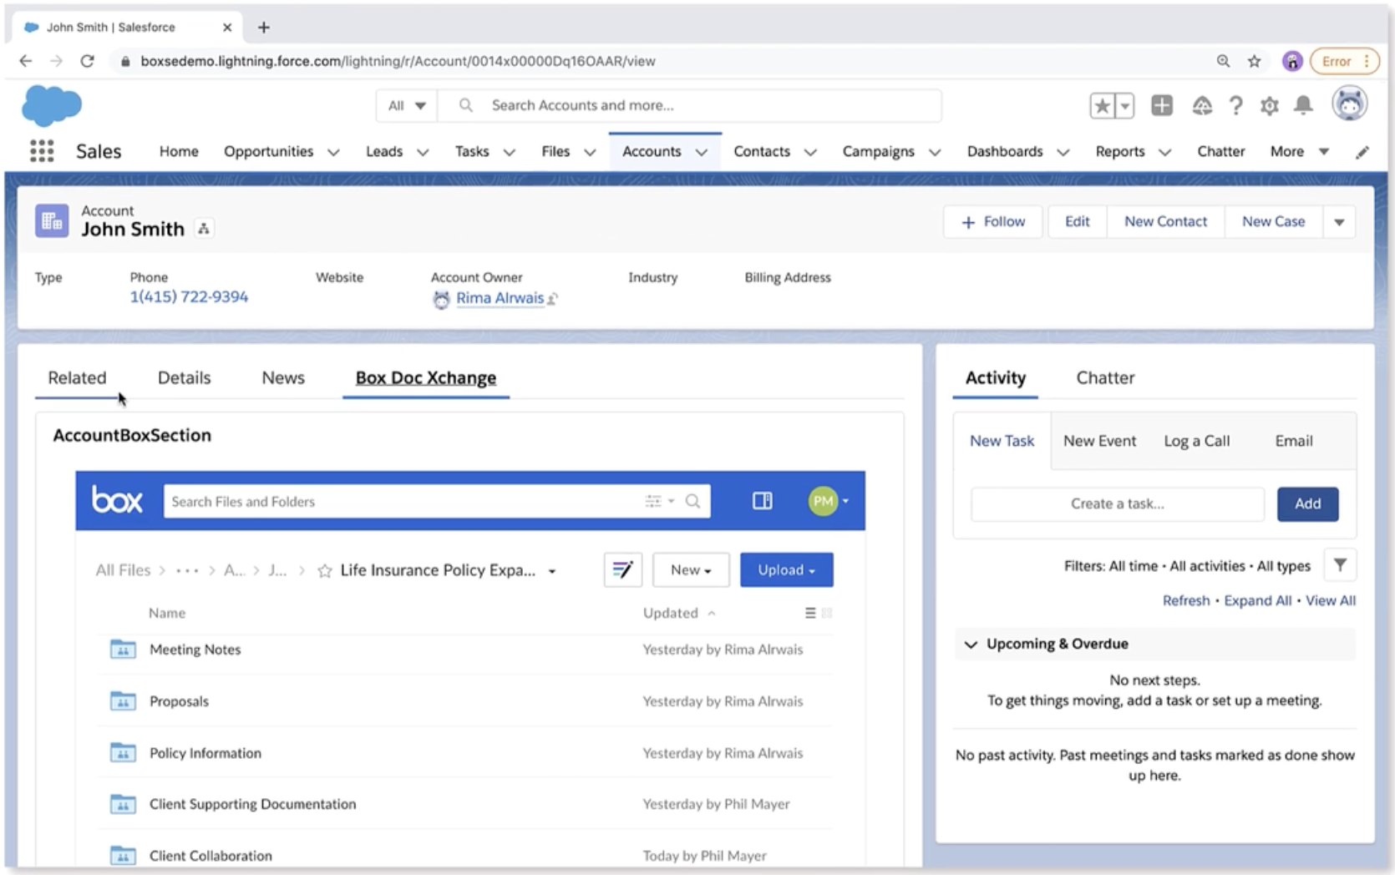Viewport: 1395px width, 875px height.
Task: Click the Expand All link
Action: [1257, 600]
